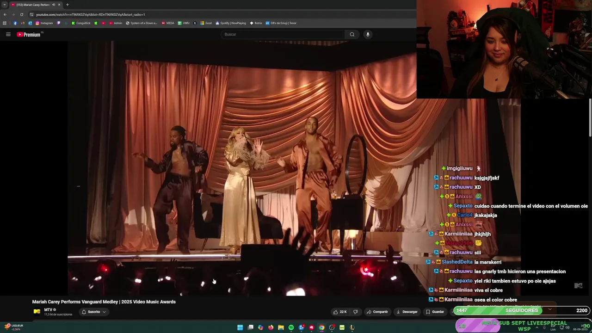Select the Mariah Carey YouTube tab
The image size is (592, 333).
coord(36,5)
